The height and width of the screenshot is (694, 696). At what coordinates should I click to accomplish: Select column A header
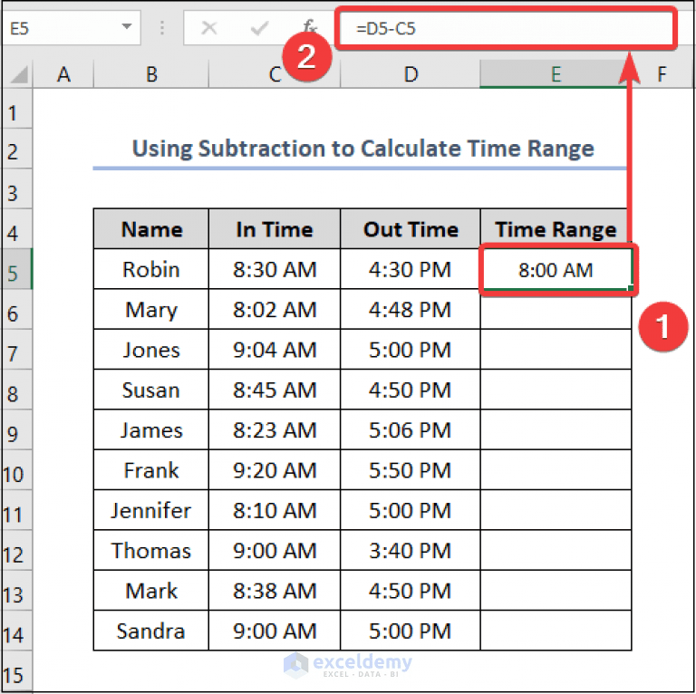tap(63, 74)
